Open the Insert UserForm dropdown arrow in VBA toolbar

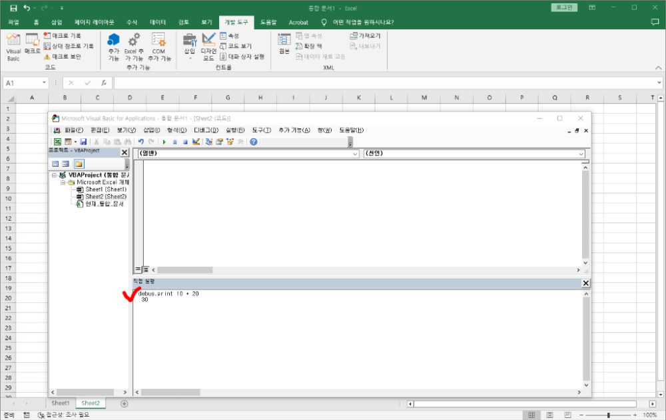(75, 142)
